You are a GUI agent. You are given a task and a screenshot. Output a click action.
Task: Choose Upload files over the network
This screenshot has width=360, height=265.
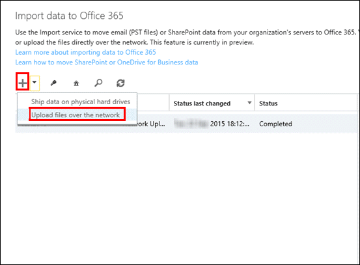coord(76,115)
